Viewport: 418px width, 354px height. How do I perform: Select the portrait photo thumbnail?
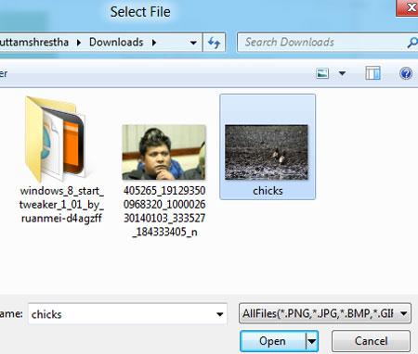164,152
